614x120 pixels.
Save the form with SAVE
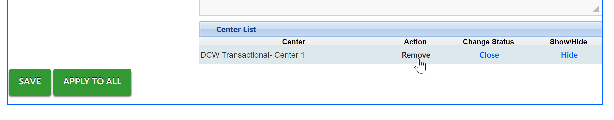(x=30, y=82)
